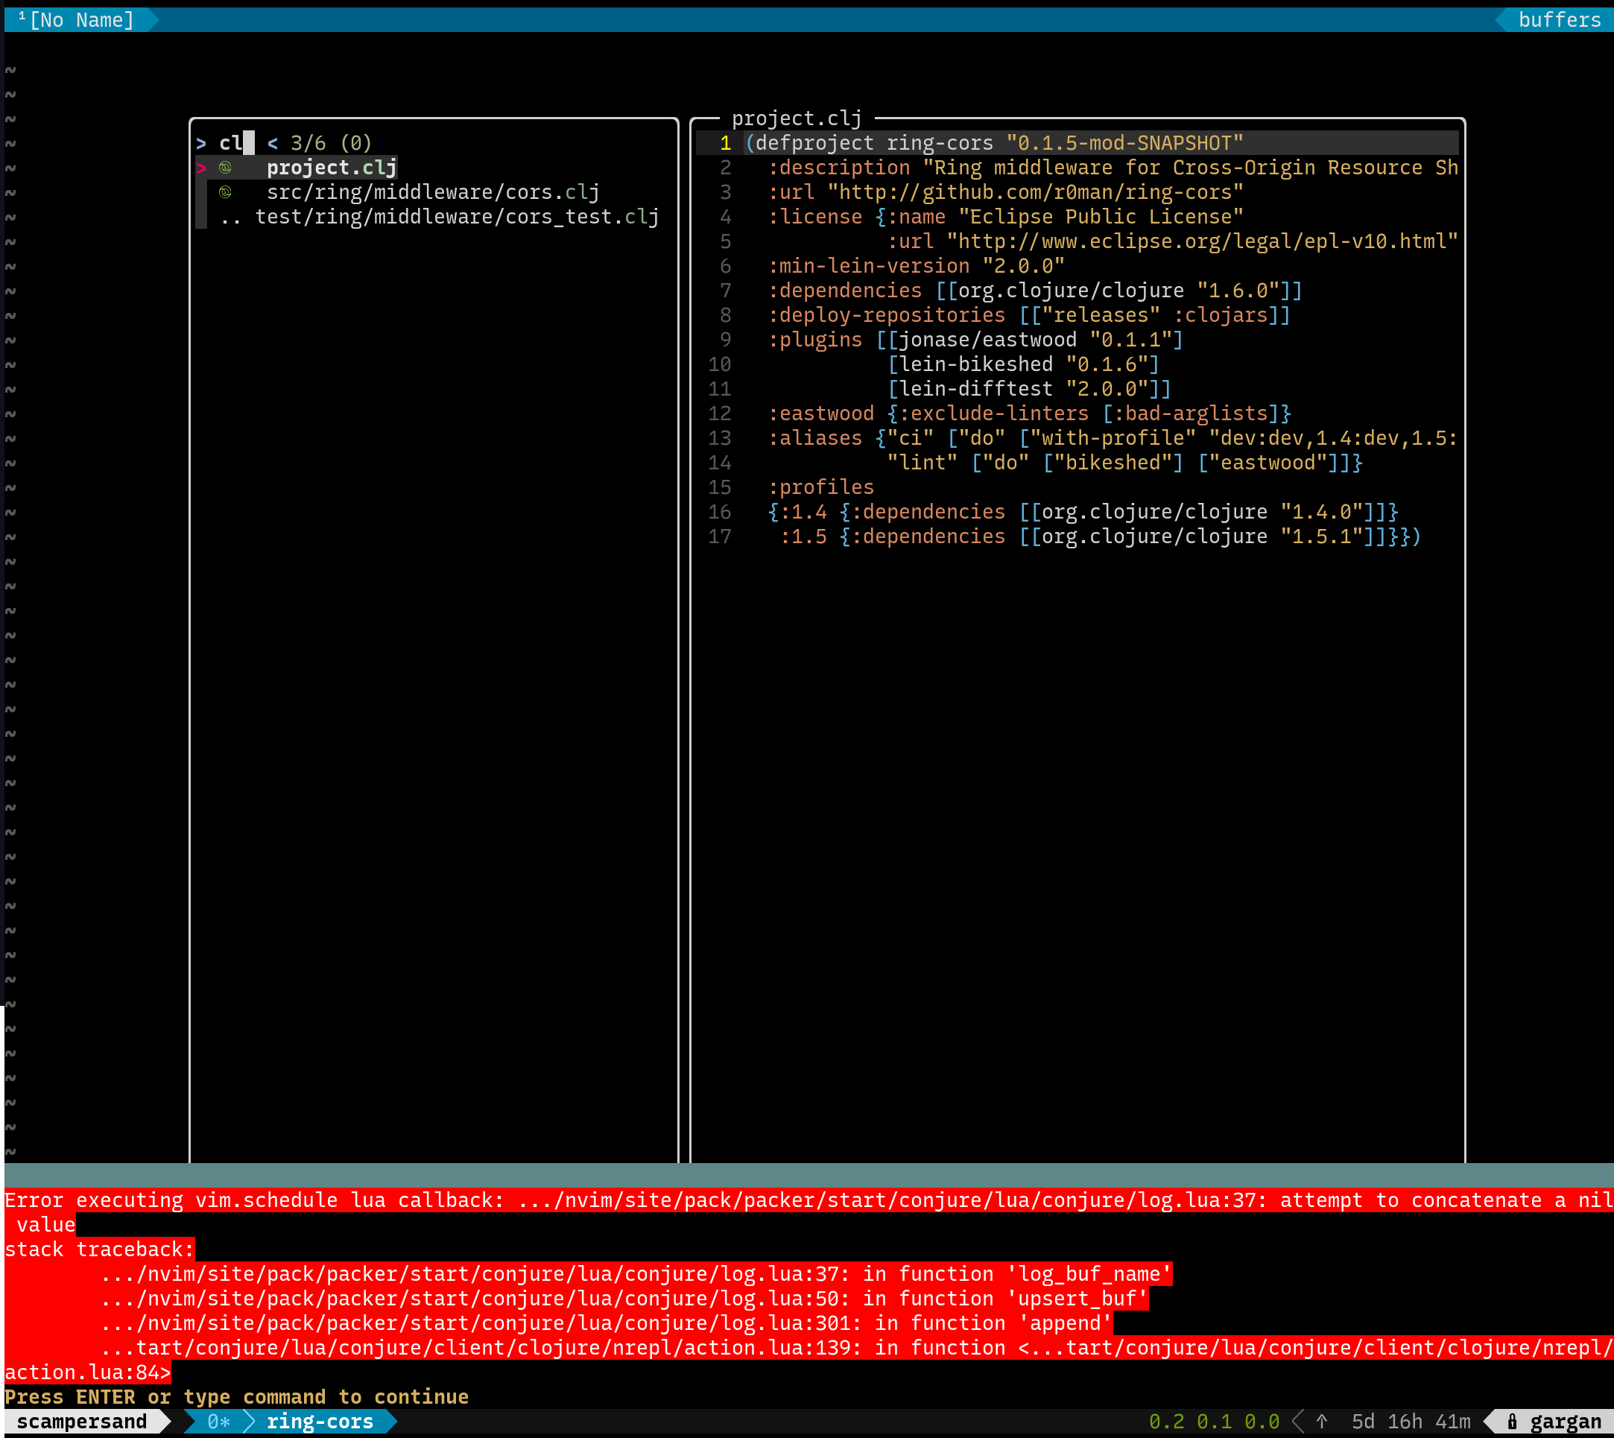1614x1438 pixels.
Task: Click the upsert_buf traceback line
Action: pyautogui.click(x=624, y=1298)
